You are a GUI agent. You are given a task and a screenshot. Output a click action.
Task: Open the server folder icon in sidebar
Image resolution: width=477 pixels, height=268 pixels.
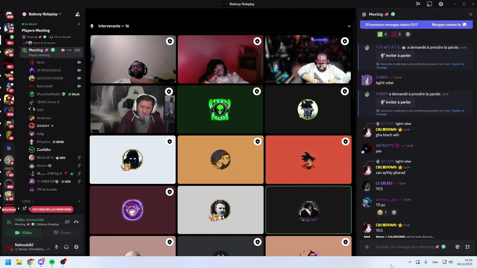(9, 148)
